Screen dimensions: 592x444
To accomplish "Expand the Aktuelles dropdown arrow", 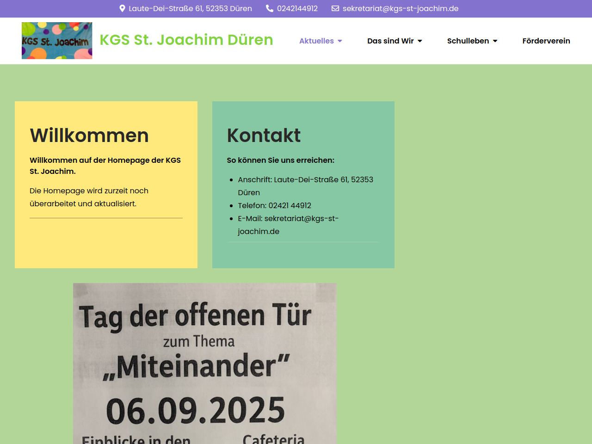I will click(340, 41).
